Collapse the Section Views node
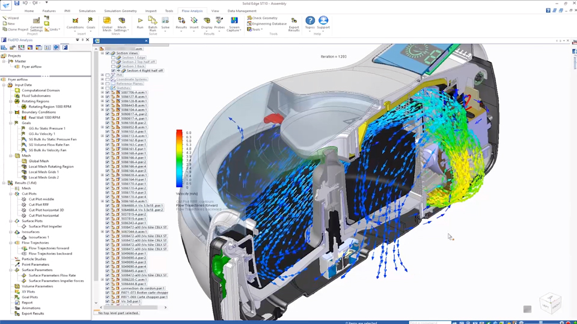This screenshot has height=324, width=577. point(103,53)
